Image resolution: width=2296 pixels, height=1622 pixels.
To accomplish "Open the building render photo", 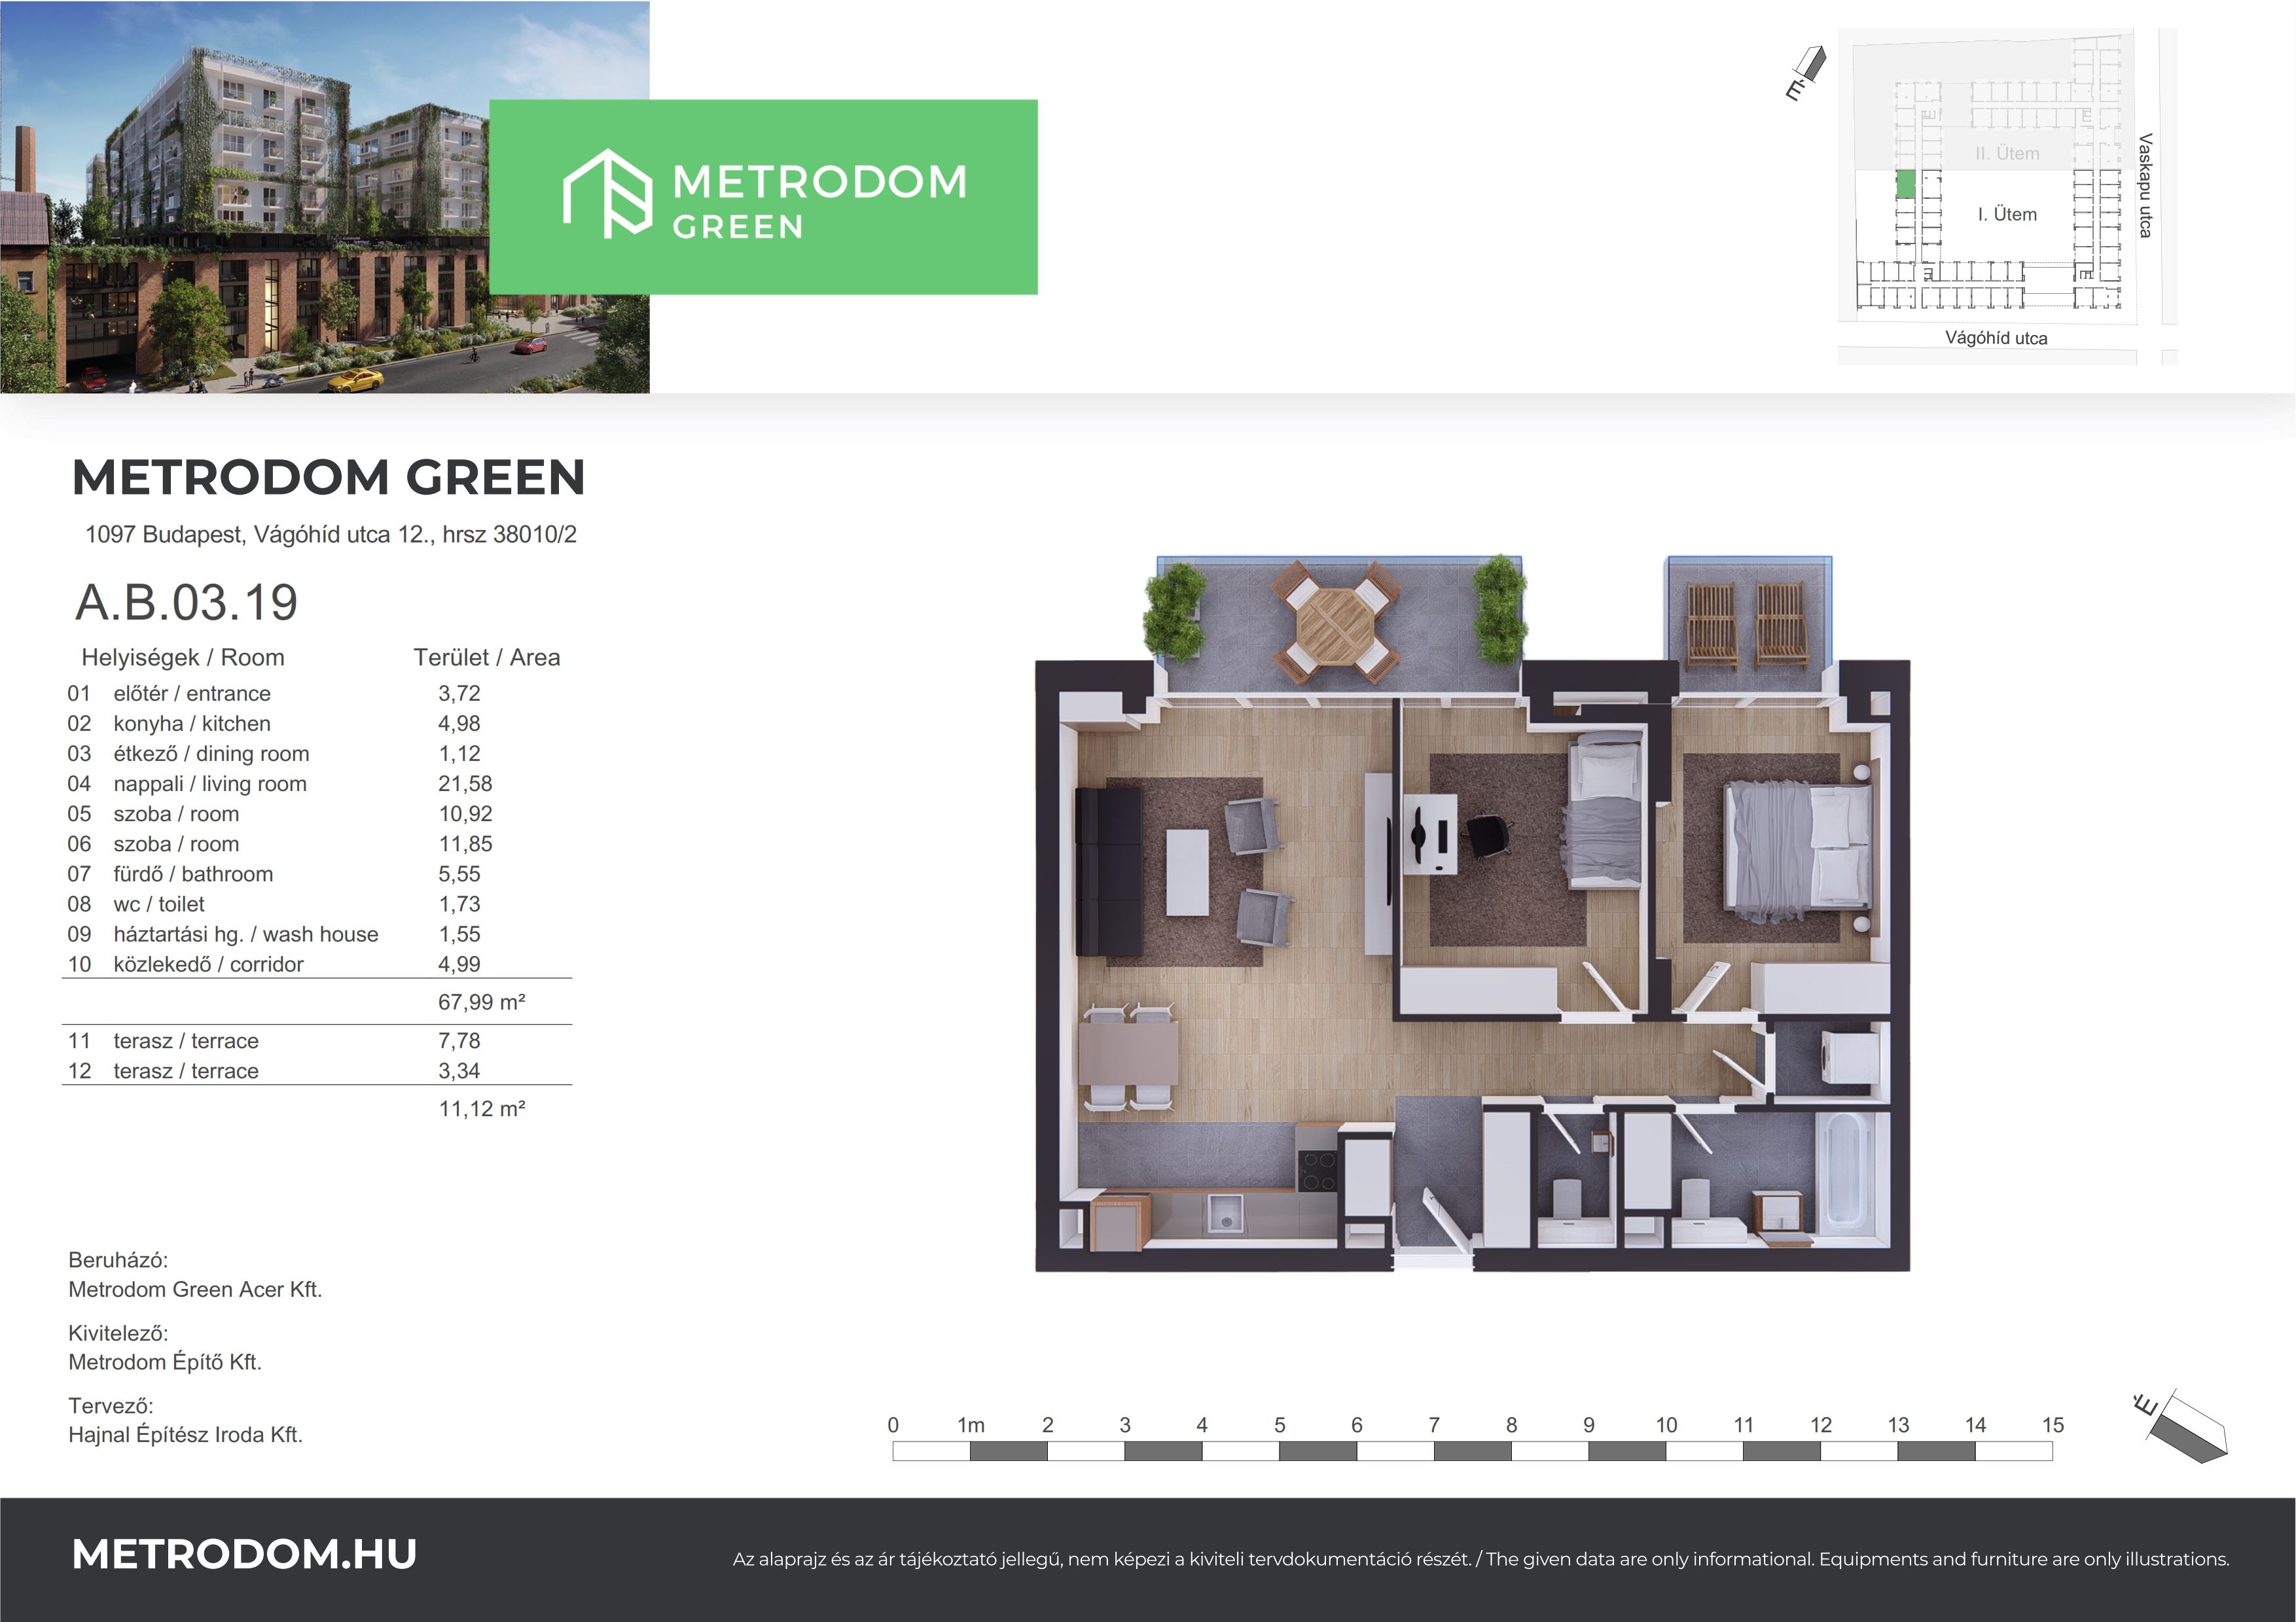I will click(x=325, y=197).
